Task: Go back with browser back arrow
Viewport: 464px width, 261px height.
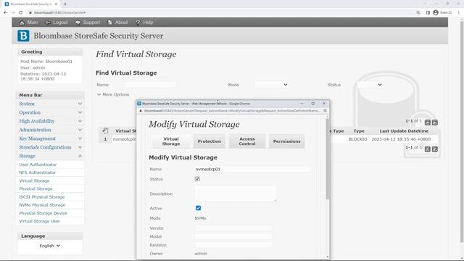Action: [x=5, y=13]
